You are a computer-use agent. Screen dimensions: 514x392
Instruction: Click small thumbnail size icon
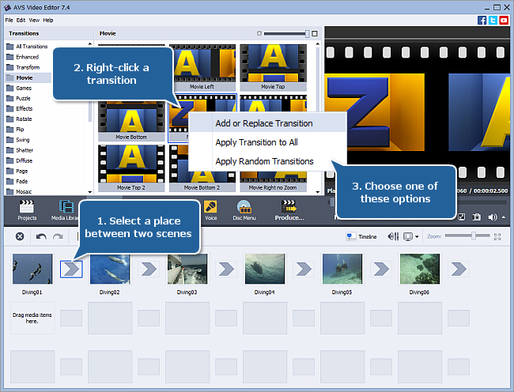tap(259, 33)
